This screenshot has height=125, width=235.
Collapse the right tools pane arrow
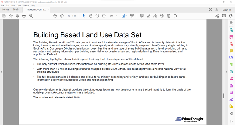click(226, 72)
